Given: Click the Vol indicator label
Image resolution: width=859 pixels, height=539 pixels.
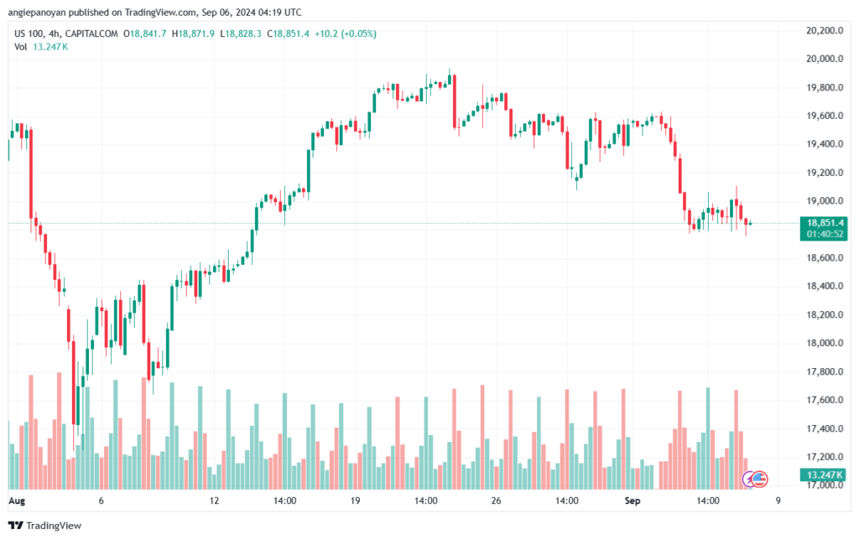Looking at the screenshot, I should tap(21, 46).
